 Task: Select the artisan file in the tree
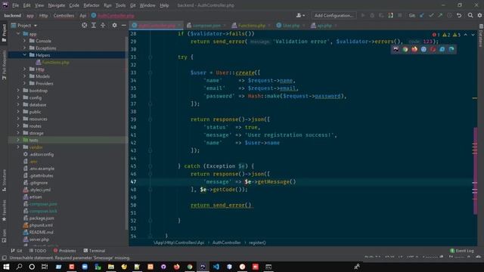pyautogui.click(x=36, y=196)
